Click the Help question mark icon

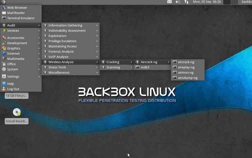(x=4, y=84)
